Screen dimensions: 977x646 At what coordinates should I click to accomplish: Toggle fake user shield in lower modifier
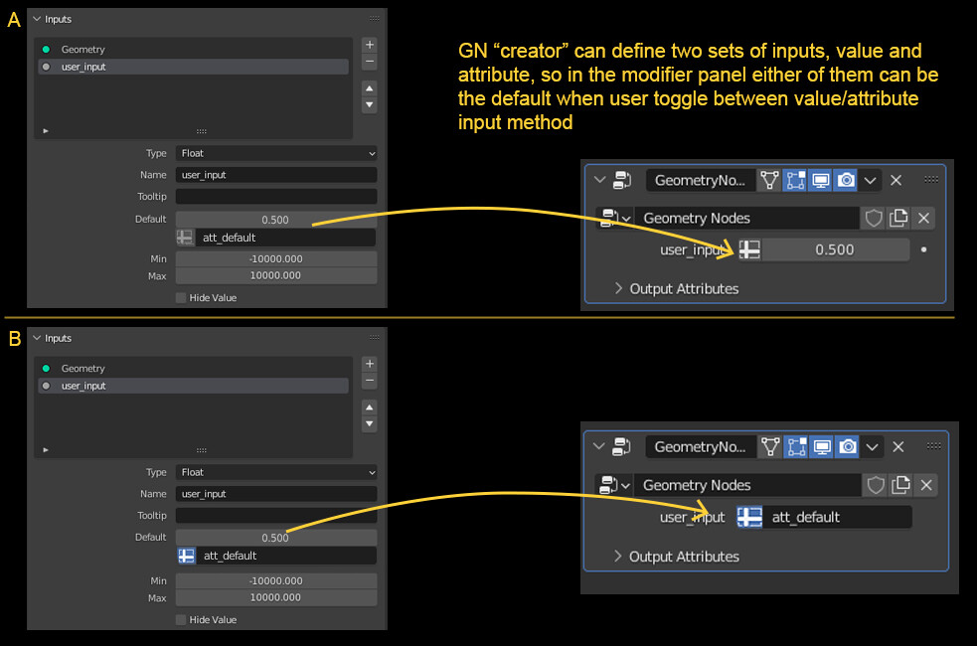point(876,485)
